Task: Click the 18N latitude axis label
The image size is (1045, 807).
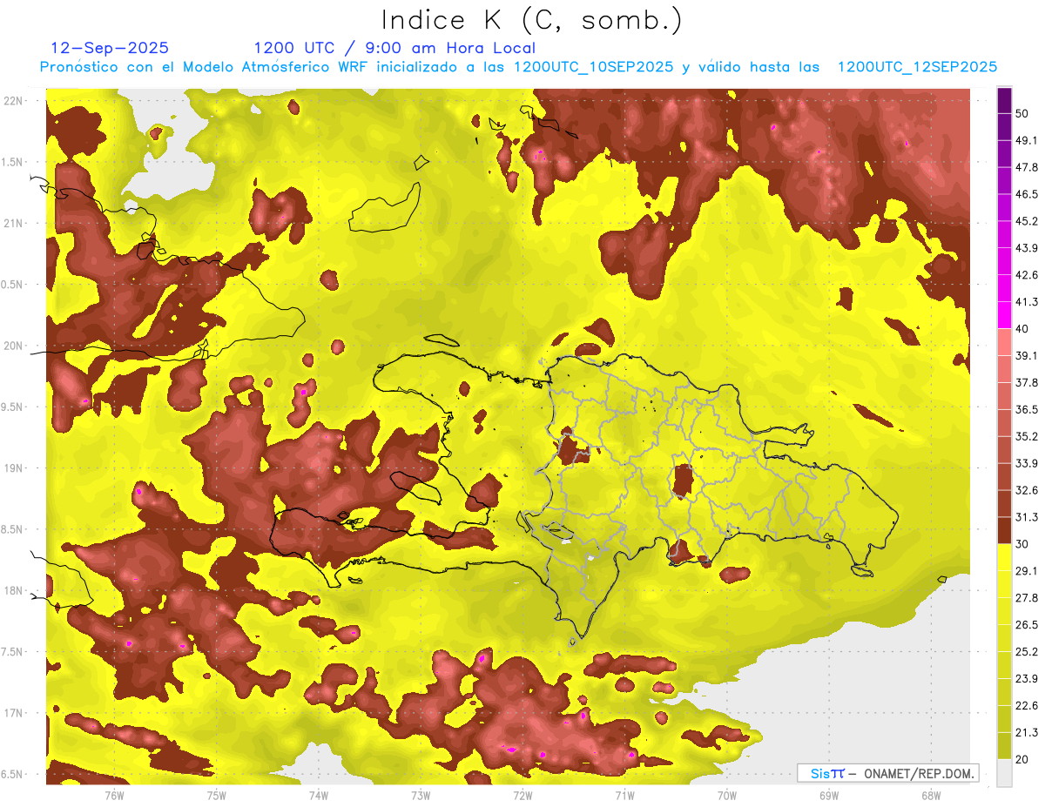Action: pyautogui.click(x=16, y=591)
